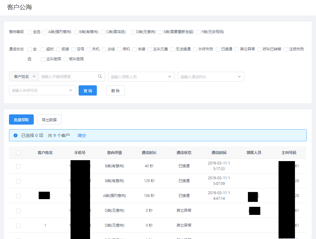Screen dimensions: 316x239
Task: Toggle 主叫受限 checkbox
Action: point(43,59)
